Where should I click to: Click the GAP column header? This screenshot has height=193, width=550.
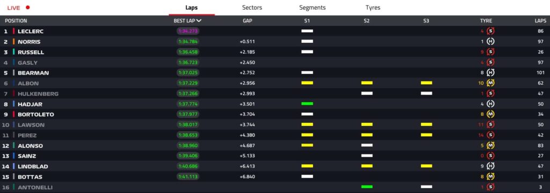[247, 21]
